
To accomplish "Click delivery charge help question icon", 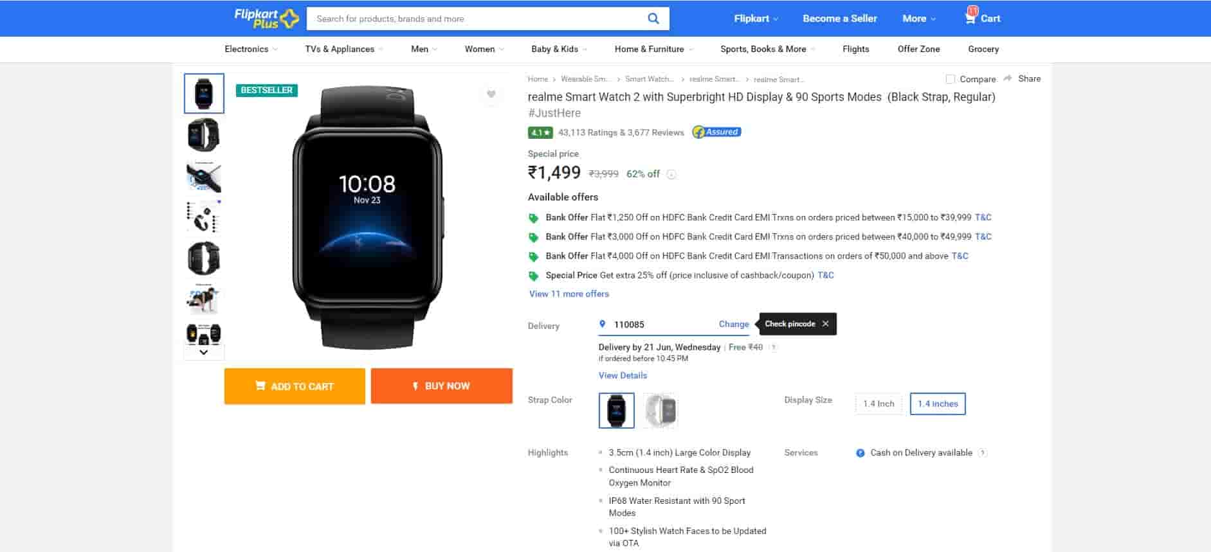I will point(774,348).
